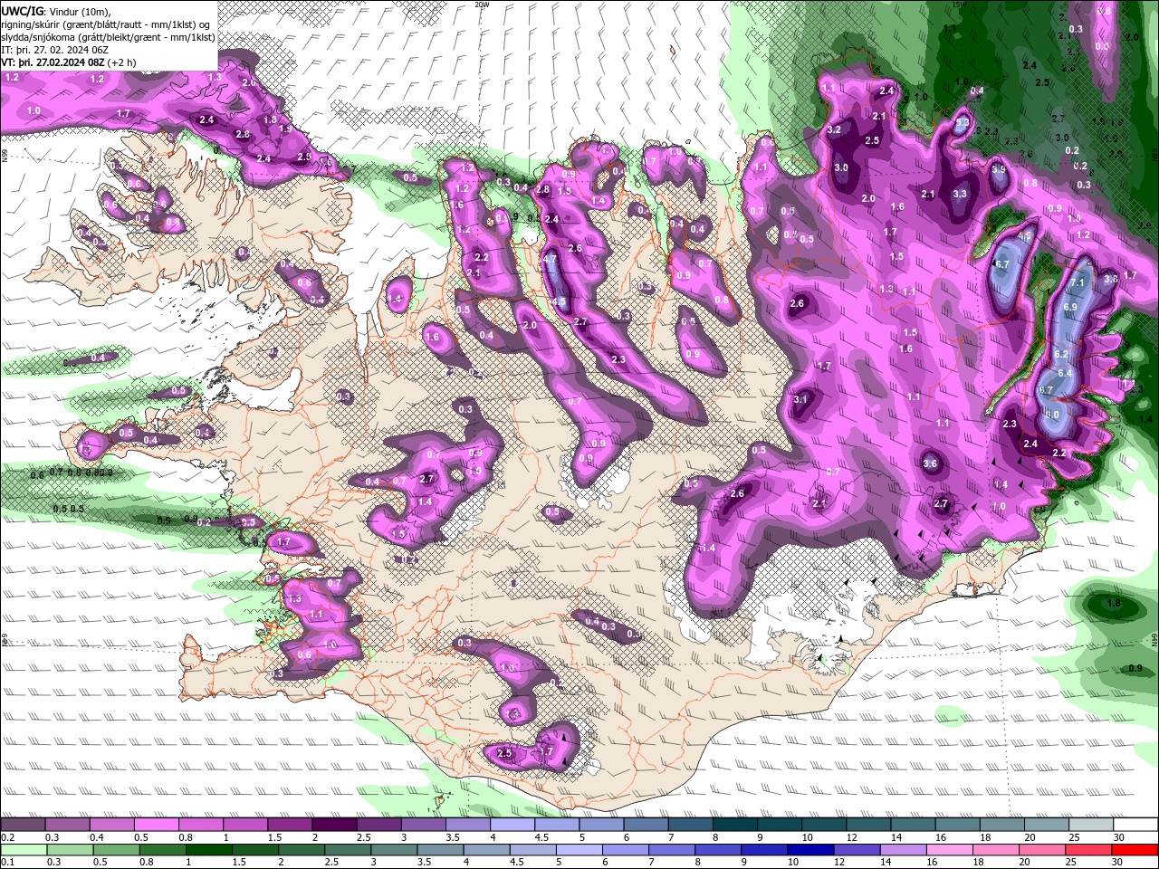Image resolution: width=1159 pixels, height=869 pixels.
Task: Pick the snow scale swatch between 6 and 7
Action: 646,825
